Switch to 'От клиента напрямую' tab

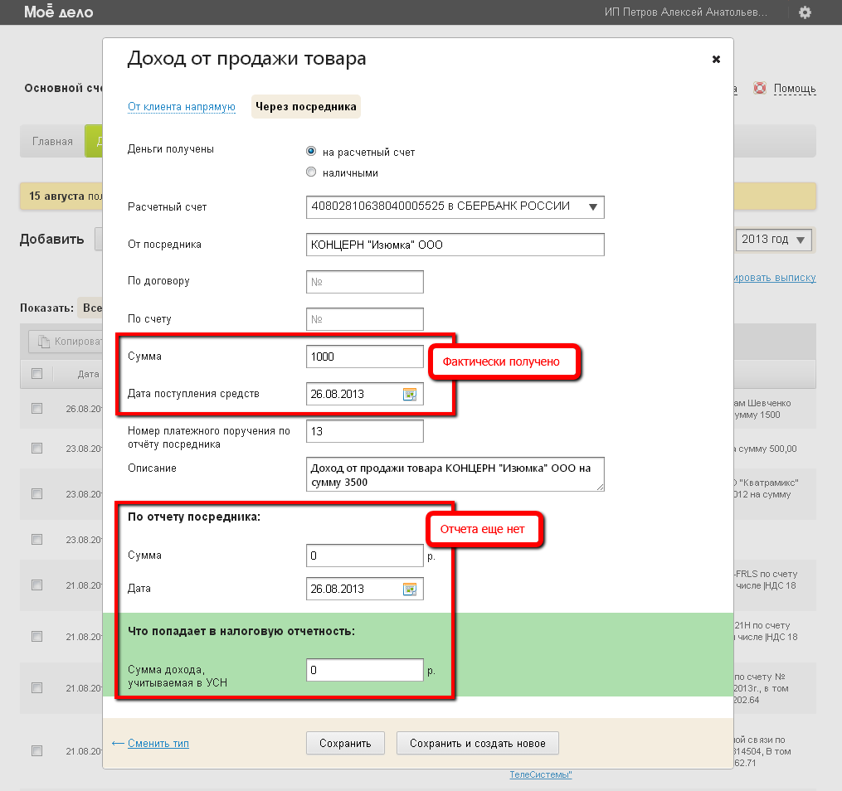pos(182,107)
